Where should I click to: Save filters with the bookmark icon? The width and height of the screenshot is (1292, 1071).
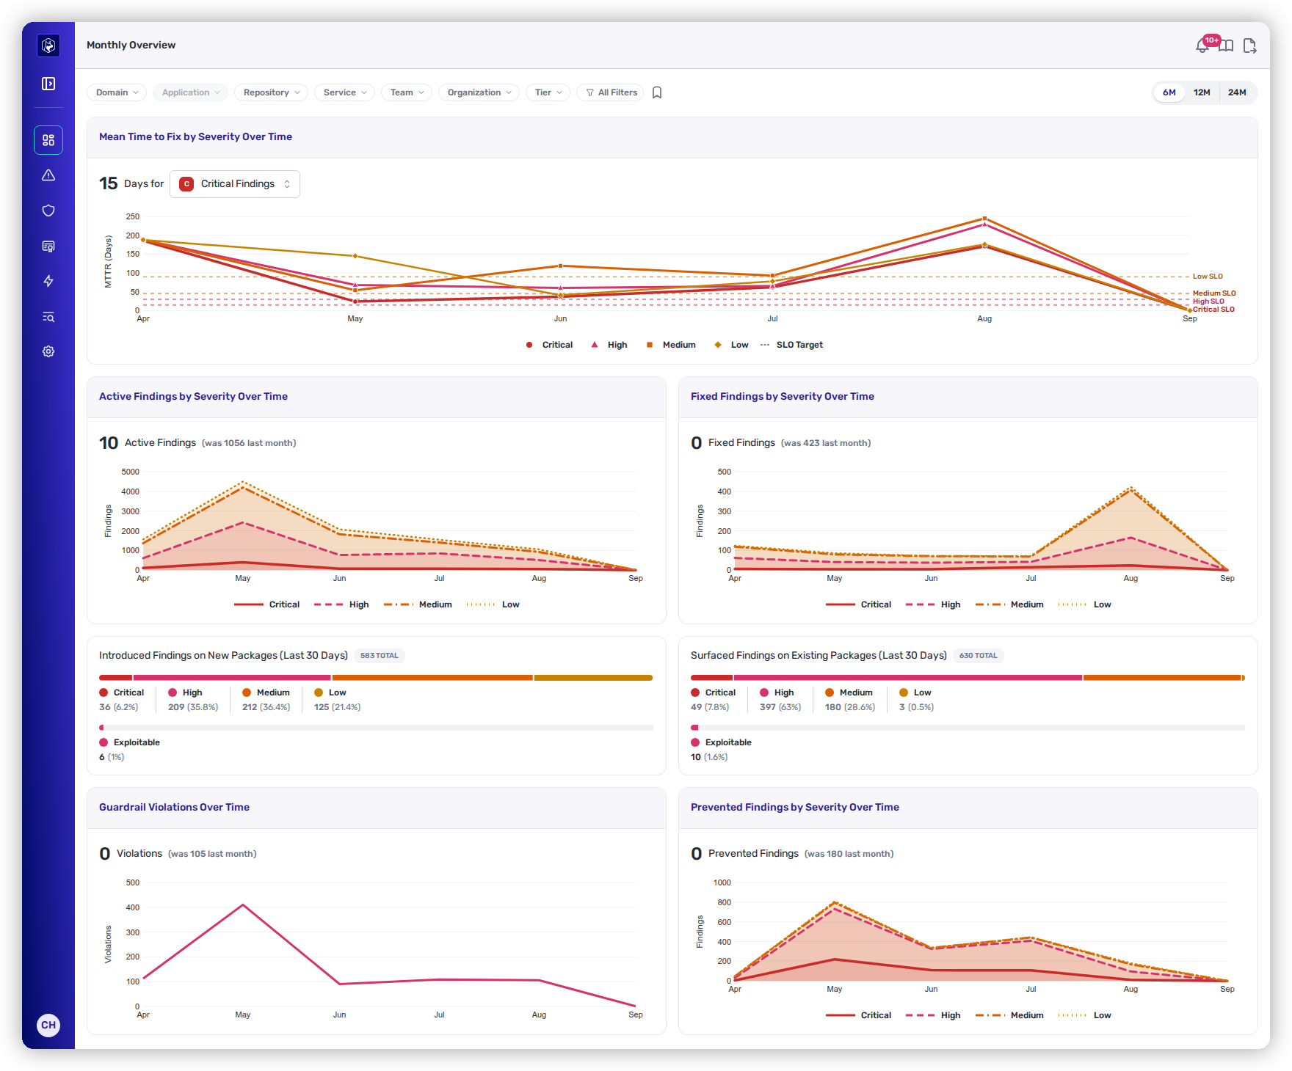(x=657, y=92)
